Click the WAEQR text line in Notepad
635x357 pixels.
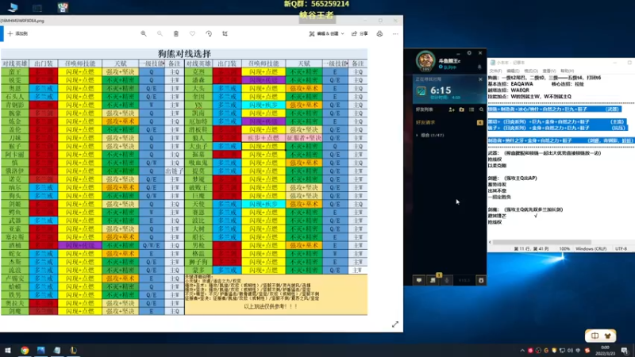pos(509,90)
